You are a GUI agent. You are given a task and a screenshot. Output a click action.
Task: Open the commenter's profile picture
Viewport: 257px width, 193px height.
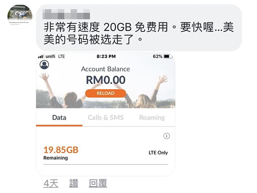tap(20, 17)
